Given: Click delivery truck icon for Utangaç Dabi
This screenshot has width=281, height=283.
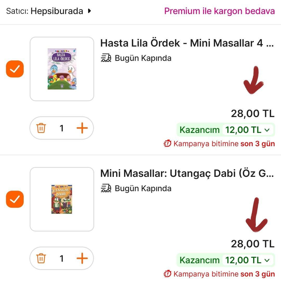Looking at the screenshot, I should click(106, 188).
